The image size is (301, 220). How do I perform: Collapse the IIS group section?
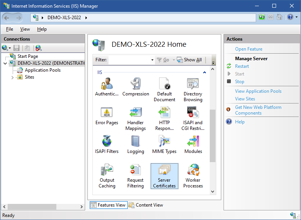coord(204,72)
